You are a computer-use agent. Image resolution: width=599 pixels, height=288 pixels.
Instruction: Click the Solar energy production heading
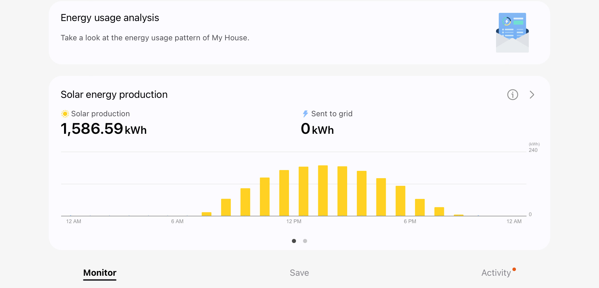tap(114, 95)
